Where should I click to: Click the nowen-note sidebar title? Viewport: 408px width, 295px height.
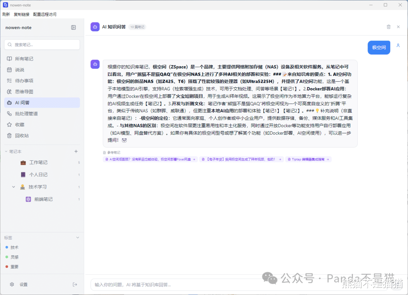tap(19, 27)
